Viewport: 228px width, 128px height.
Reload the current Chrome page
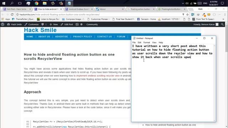[x=12, y=15]
